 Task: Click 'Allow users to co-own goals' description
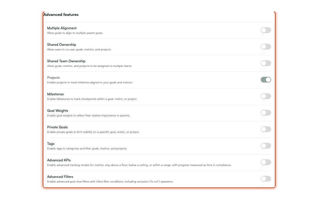pyautogui.click(x=79, y=50)
